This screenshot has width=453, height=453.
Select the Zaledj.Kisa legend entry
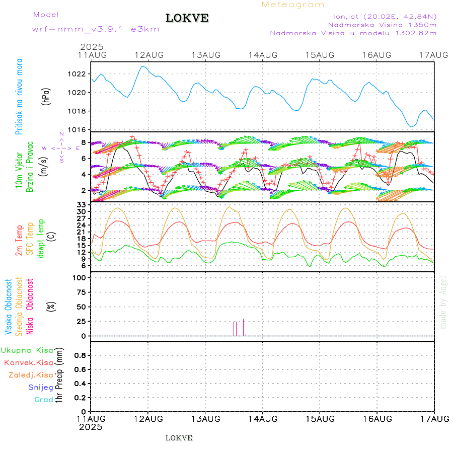[30, 374]
